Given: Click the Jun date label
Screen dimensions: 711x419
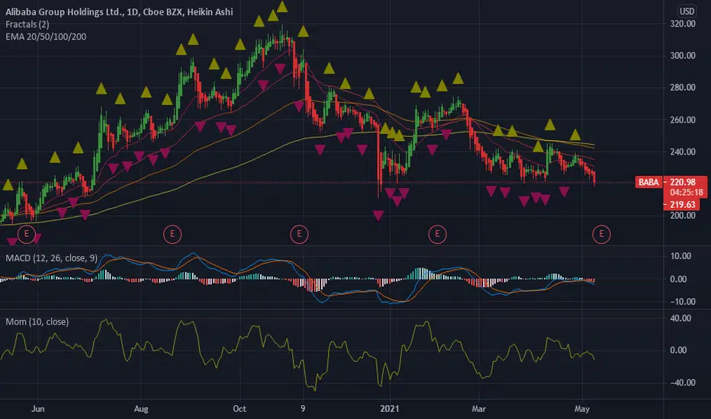Looking at the screenshot, I should tap(38, 408).
